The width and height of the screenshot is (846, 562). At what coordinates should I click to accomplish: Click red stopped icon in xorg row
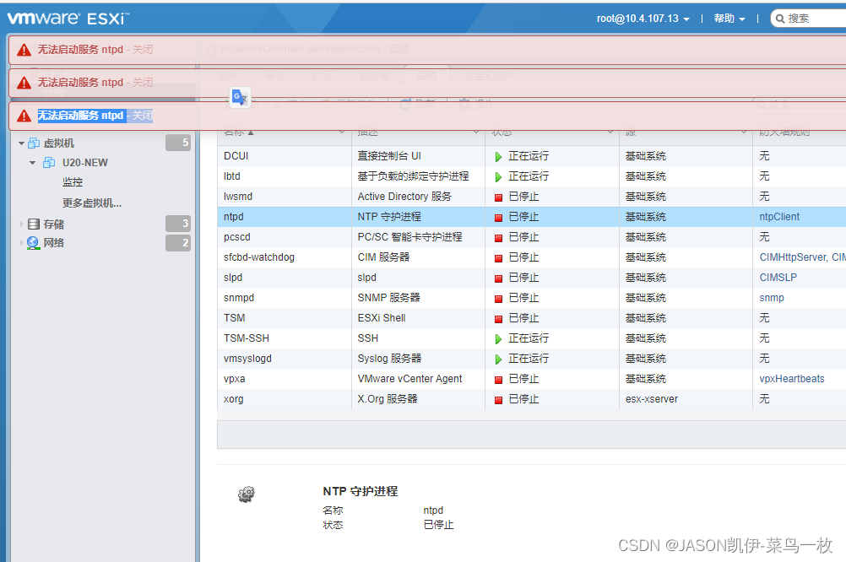point(498,400)
